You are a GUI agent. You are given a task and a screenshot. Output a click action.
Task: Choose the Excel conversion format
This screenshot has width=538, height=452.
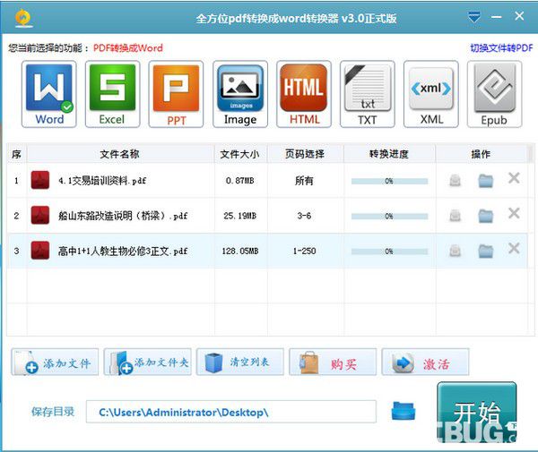point(113,94)
